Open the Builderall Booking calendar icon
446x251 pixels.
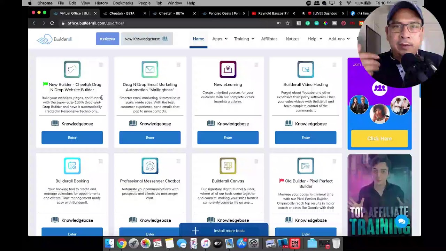[72, 166]
